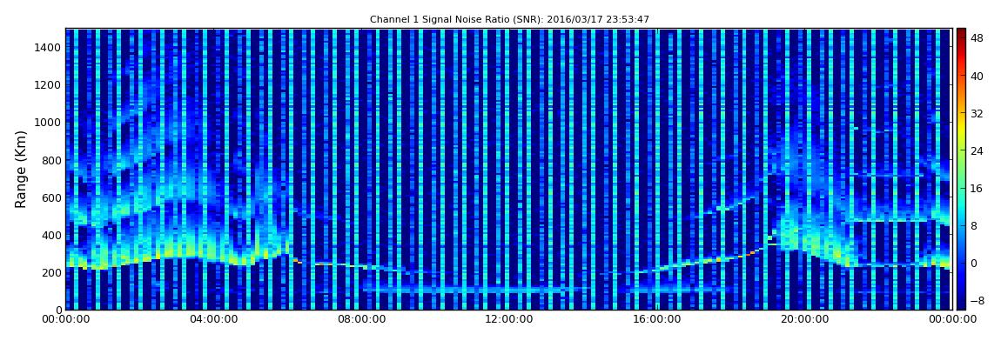Click the colorbar value 8 label
Viewport: 1001px width, 354px height.
pos(973,226)
